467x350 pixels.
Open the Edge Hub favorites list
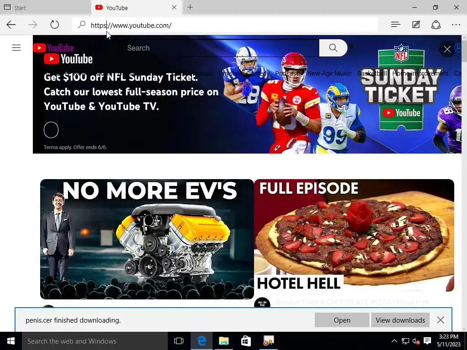pyautogui.click(x=395, y=25)
